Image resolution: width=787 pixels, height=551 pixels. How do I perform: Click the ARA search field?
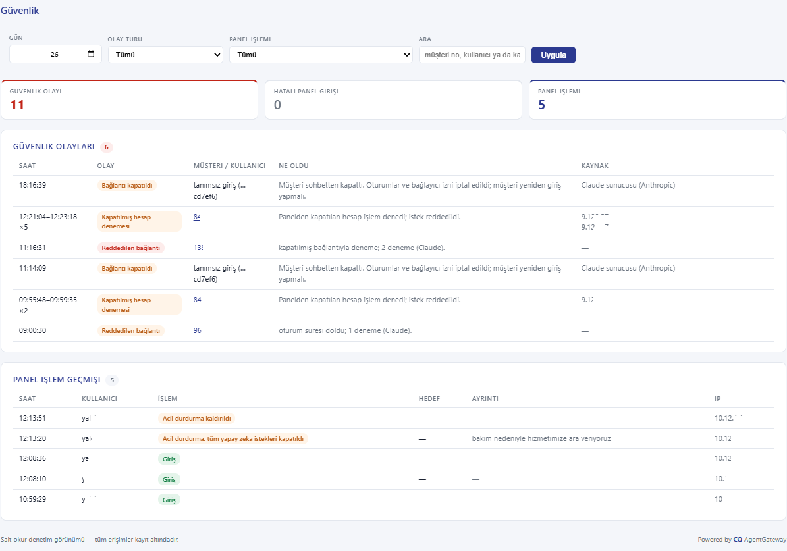click(x=472, y=55)
